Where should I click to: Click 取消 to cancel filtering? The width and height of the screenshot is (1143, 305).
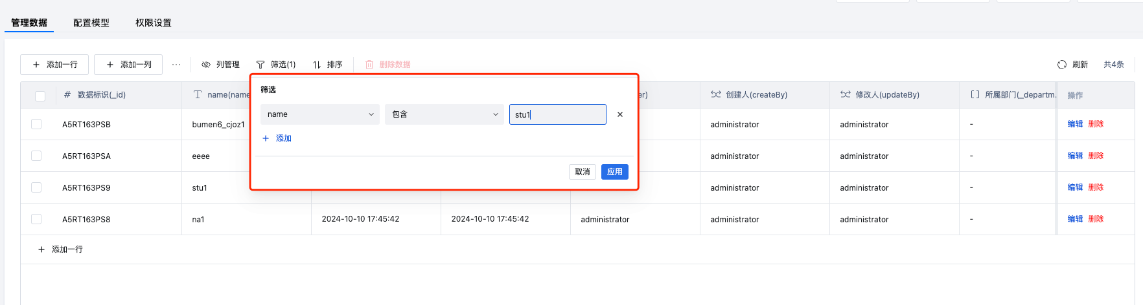[583, 172]
